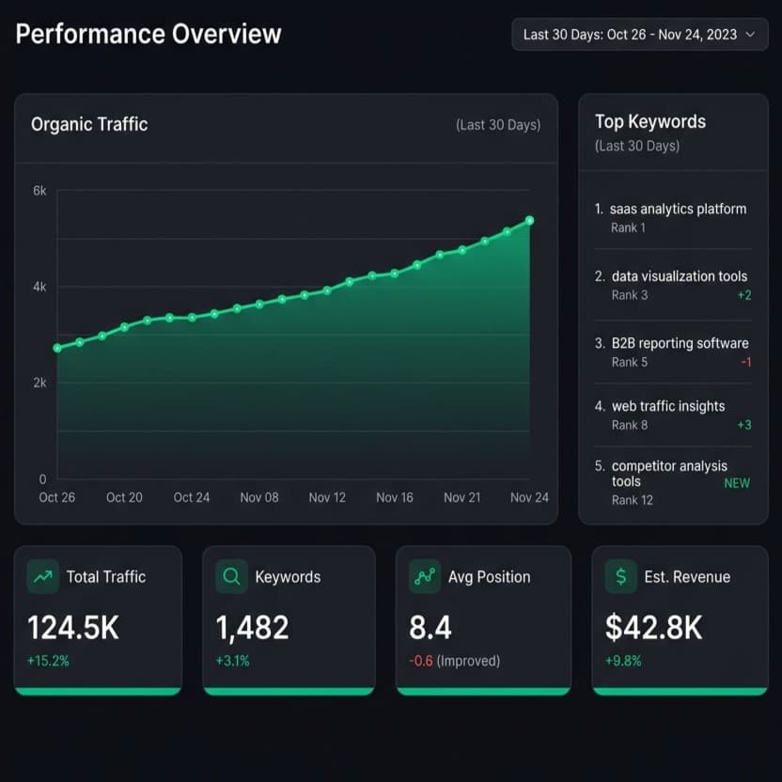782x782 pixels.
Task: Click the green progress bar under Est. Revenue
Action: [680, 691]
